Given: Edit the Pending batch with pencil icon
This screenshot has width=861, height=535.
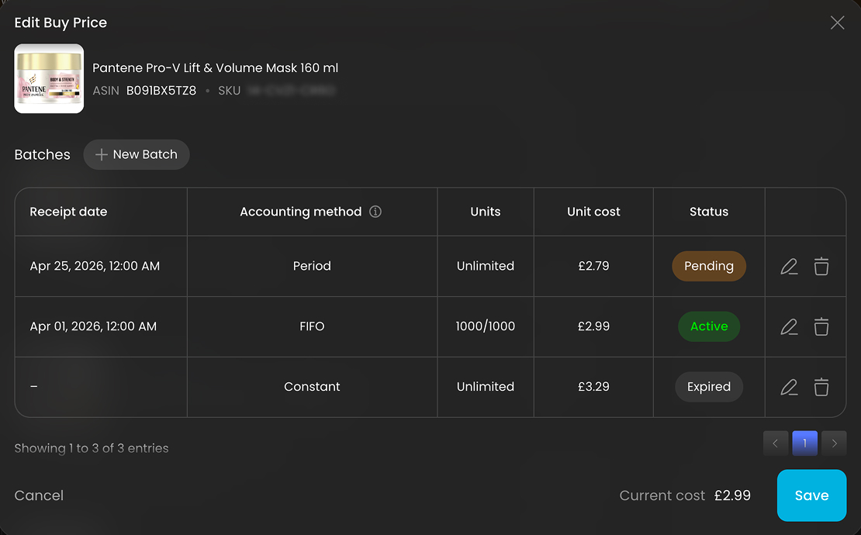Looking at the screenshot, I should [789, 267].
